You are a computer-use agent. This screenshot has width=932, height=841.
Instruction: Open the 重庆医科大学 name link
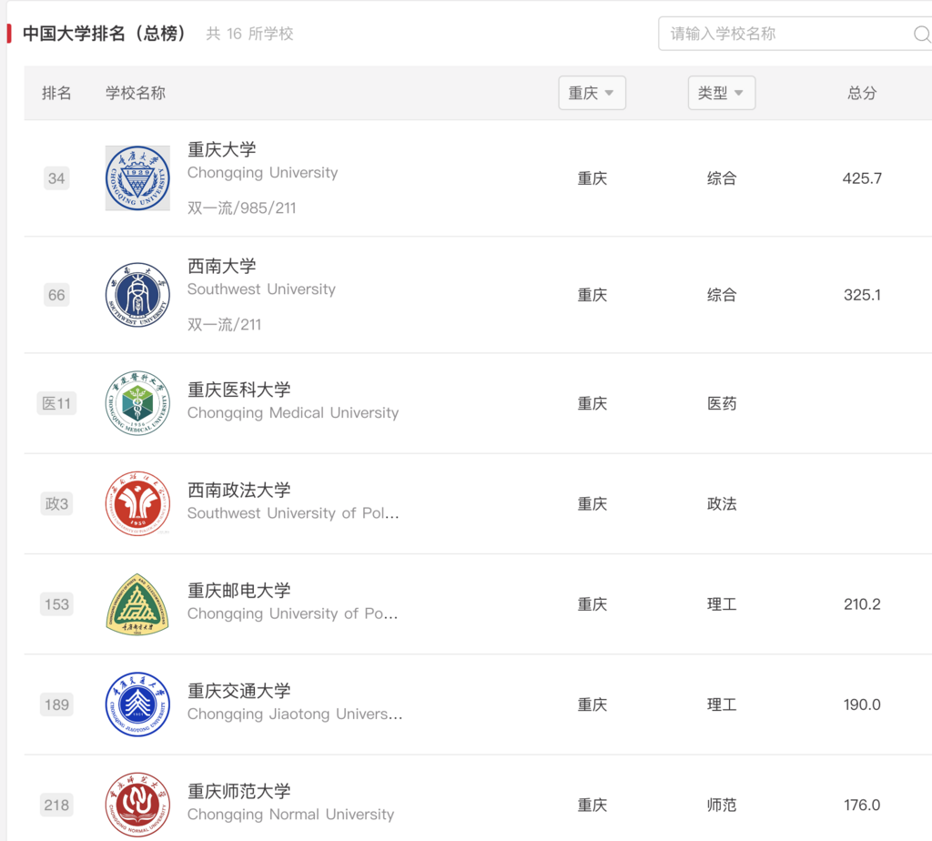click(239, 390)
